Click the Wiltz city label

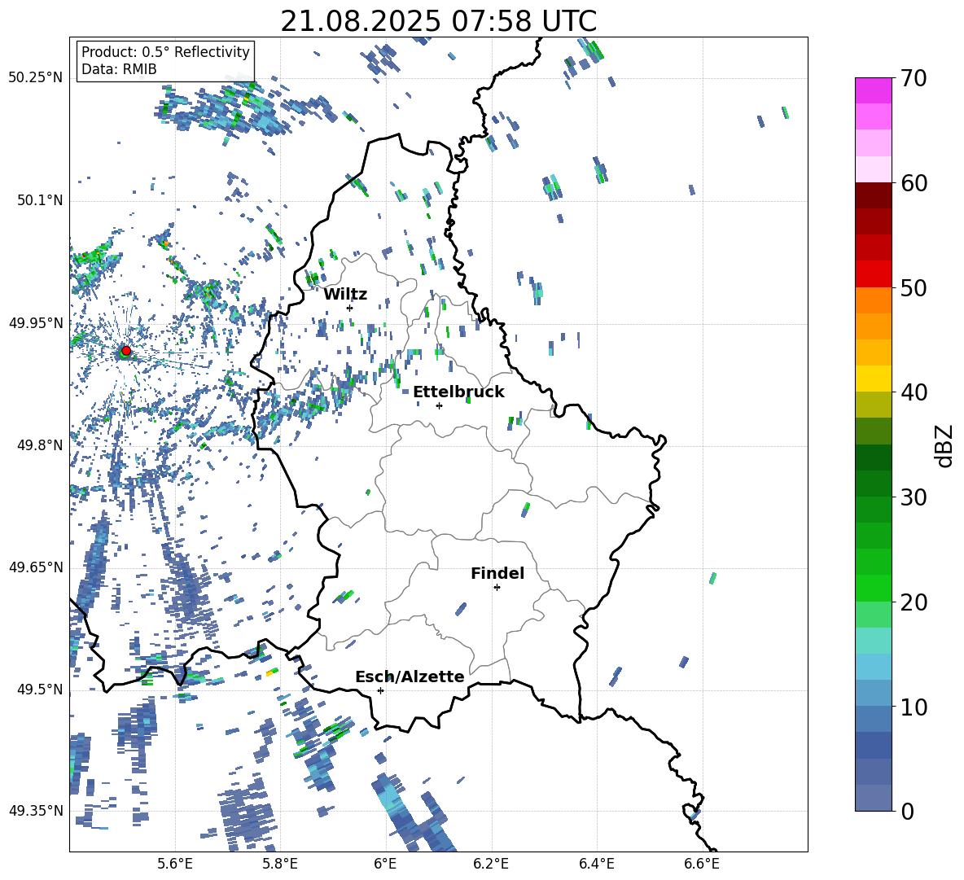[345, 295]
